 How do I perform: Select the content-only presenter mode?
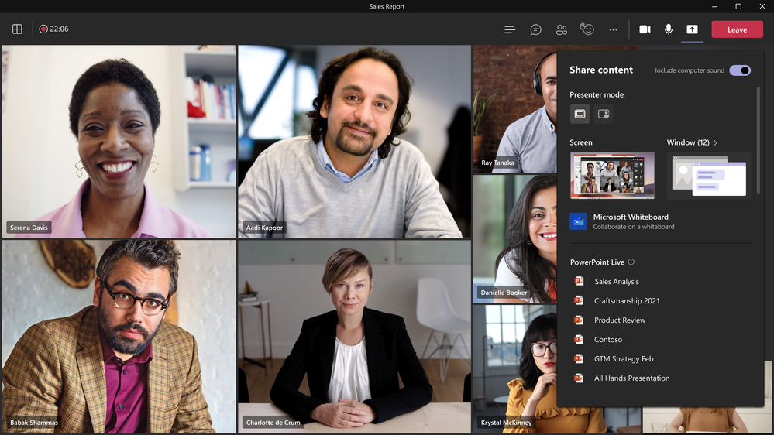580,114
